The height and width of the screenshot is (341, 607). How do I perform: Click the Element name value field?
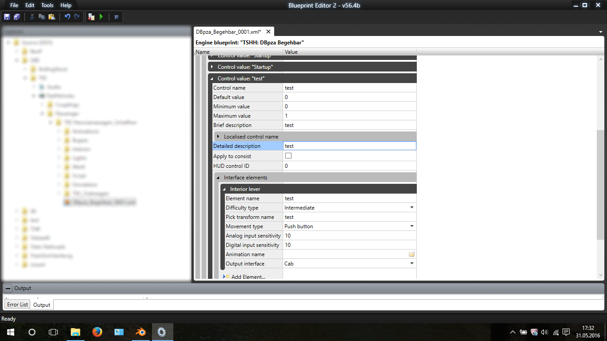point(350,198)
